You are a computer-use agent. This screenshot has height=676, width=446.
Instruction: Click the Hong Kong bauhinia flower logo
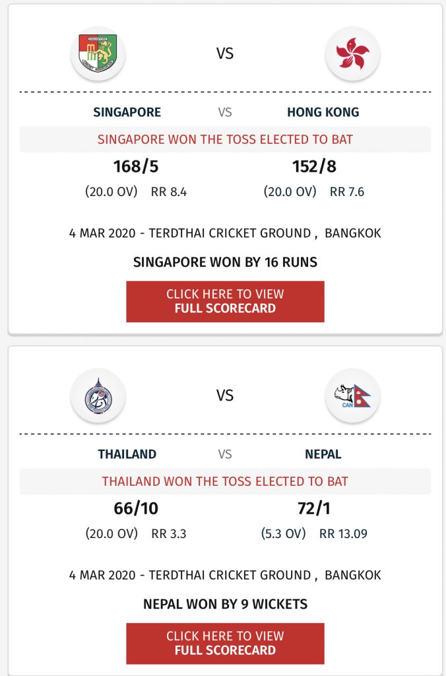(x=352, y=53)
